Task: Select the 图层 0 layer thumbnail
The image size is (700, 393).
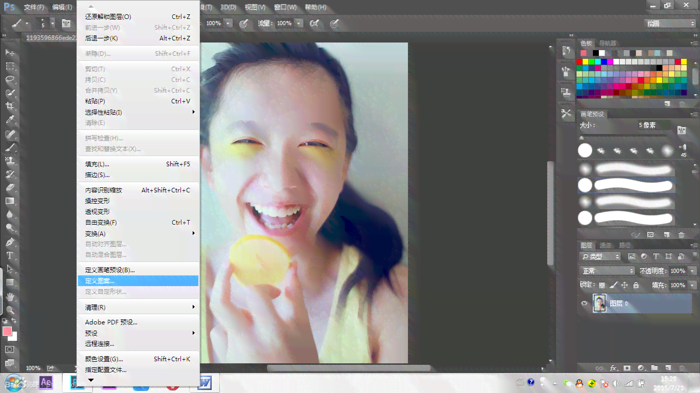Action: pos(600,303)
